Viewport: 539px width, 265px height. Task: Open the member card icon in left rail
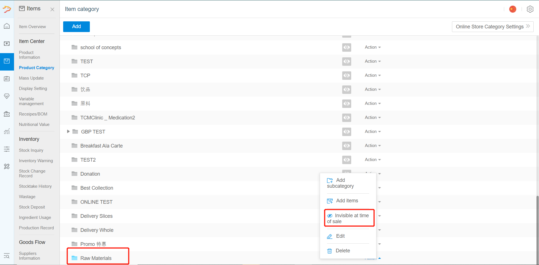pyautogui.click(x=7, y=79)
